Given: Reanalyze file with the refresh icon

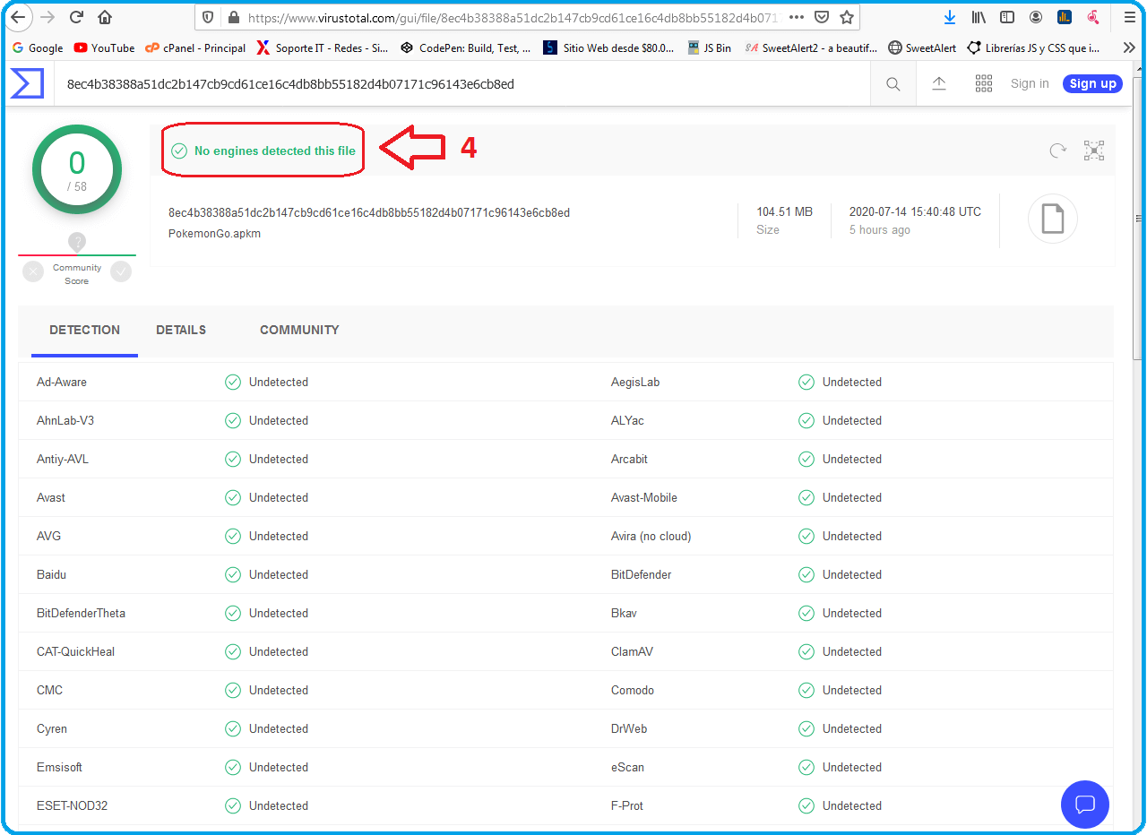Looking at the screenshot, I should pyautogui.click(x=1057, y=151).
